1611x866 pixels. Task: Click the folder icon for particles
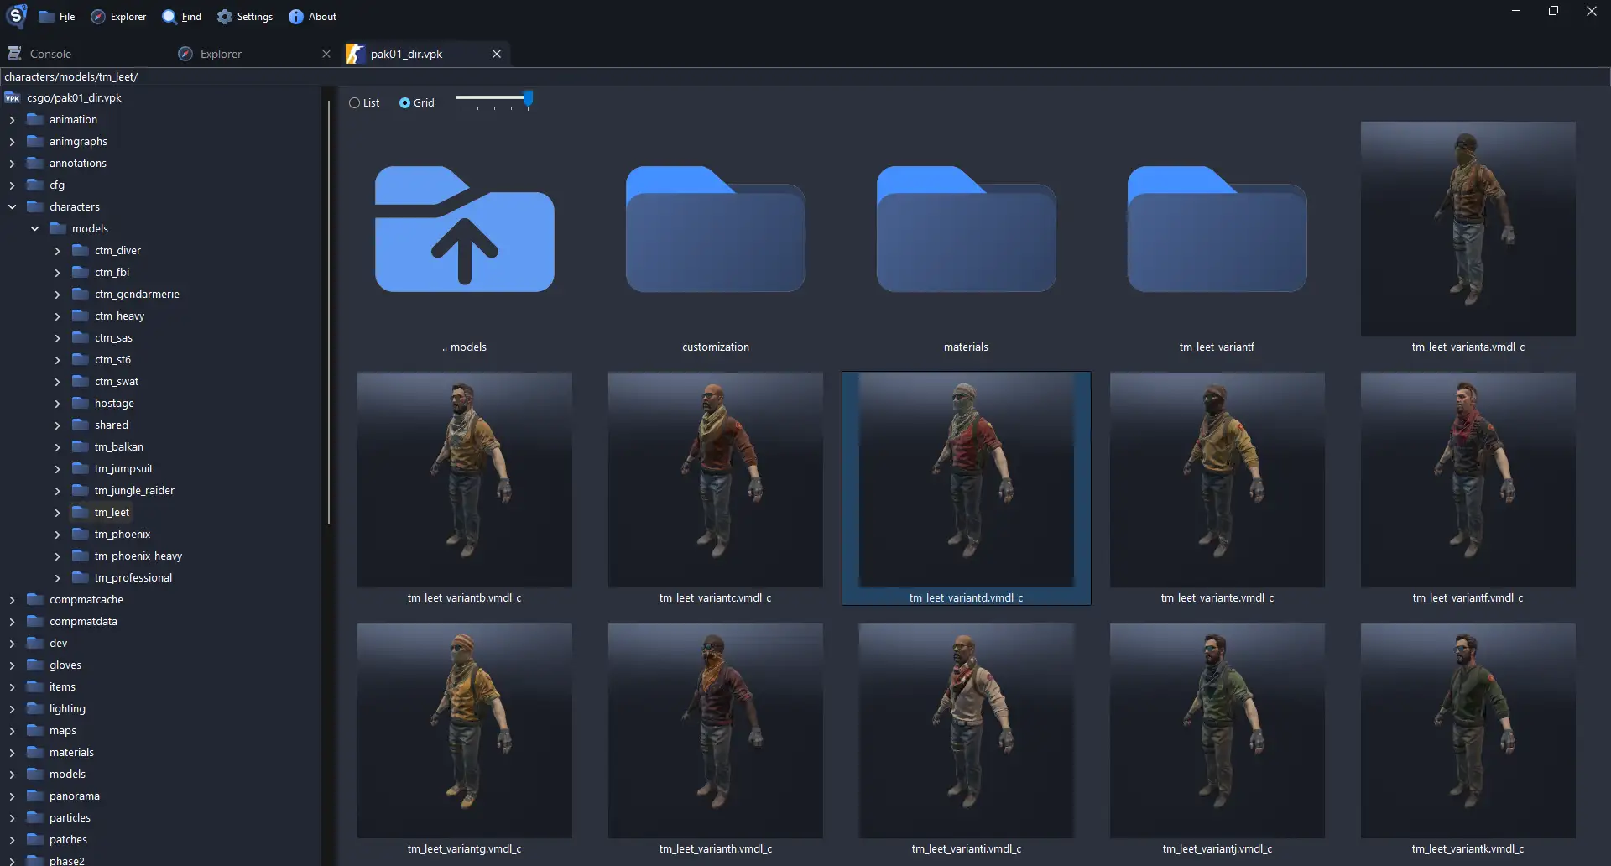point(35,817)
